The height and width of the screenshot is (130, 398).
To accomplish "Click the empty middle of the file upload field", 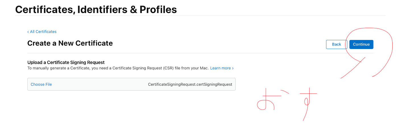I will click(100, 84).
